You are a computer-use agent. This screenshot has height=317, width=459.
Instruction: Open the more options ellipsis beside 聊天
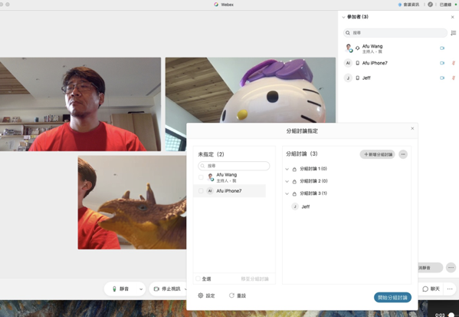[x=450, y=289]
